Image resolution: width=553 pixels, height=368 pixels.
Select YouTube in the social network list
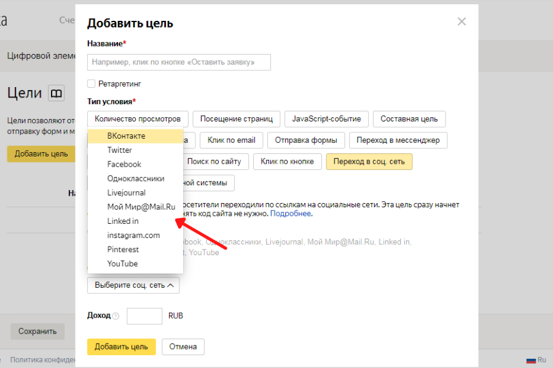(x=122, y=264)
